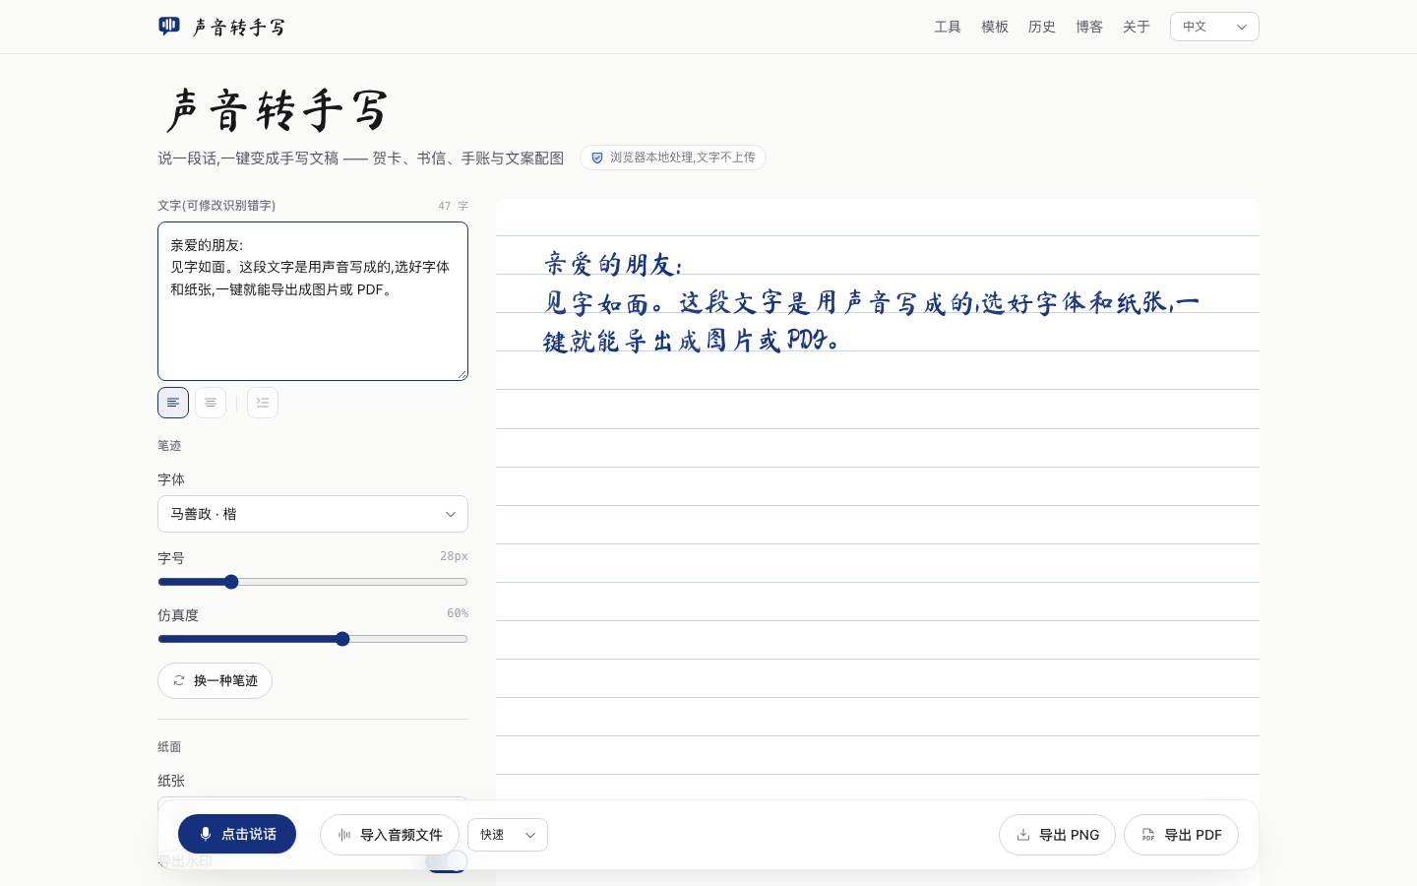
Task: Click the PDF file icon on 导出 PDF
Action: pos(1148,835)
